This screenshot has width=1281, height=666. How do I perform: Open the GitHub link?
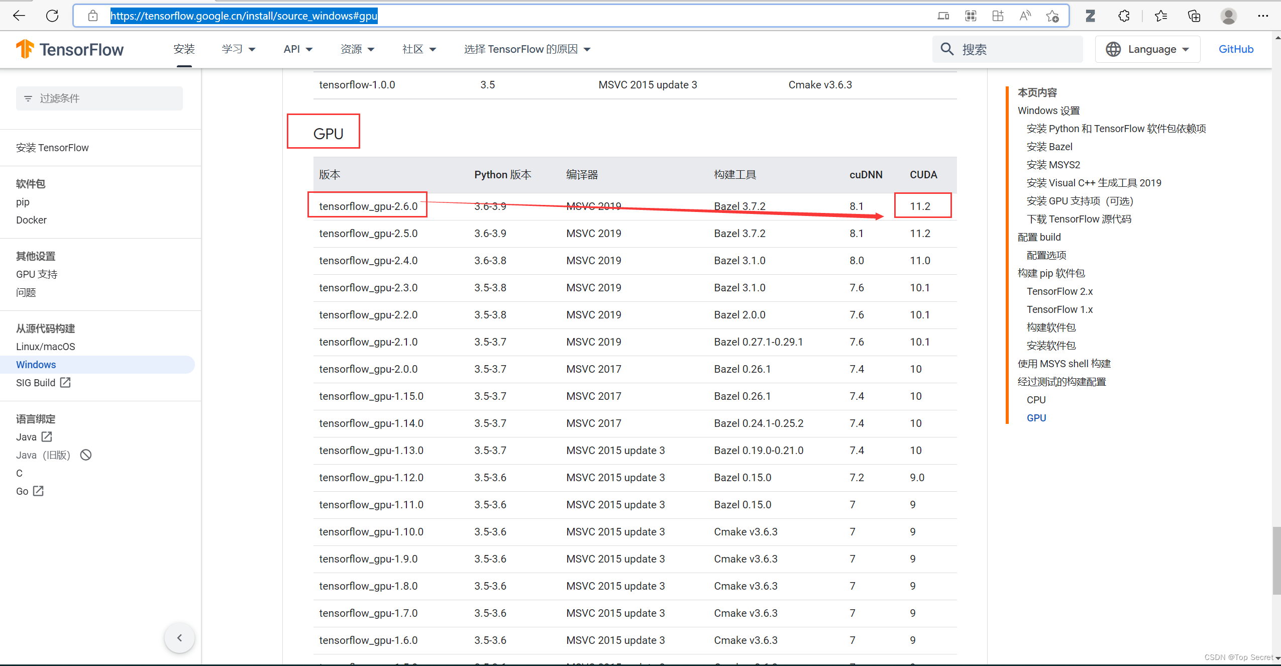(x=1236, y=49)
